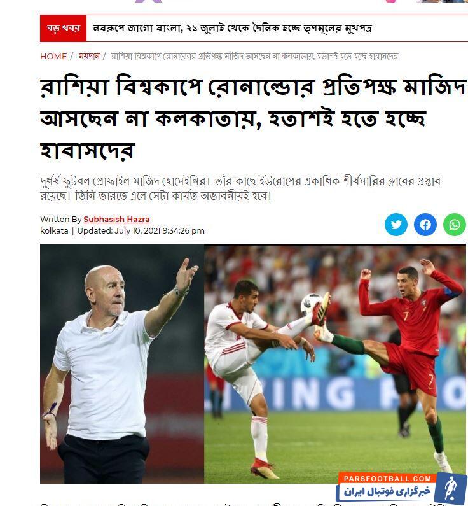The height and width of the screenshot is (506, 468).
Task: Click the Ronaldo match photo
Action: [x=335, y=363]
